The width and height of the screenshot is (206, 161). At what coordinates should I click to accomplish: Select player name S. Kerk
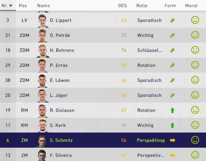(58, 125)
